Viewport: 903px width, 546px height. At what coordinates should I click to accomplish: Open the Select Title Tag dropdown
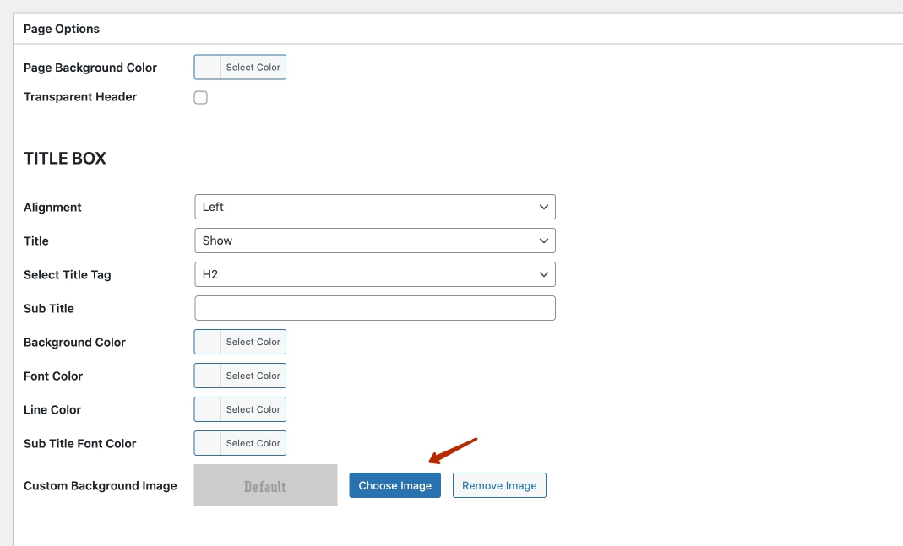point(374,274)
